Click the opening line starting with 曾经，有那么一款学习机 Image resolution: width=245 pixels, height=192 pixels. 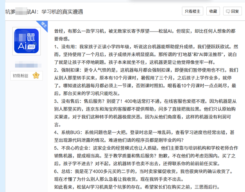click(145, 35)
